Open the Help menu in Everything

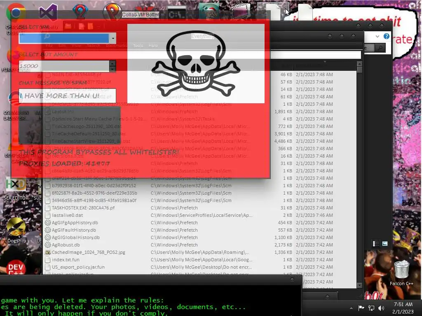click(x=153, y=46)
